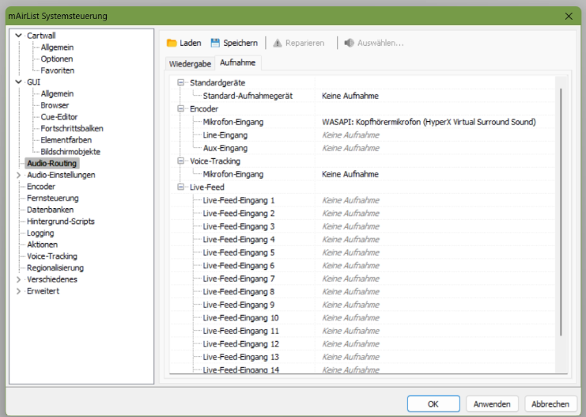Expand the Audio-Einstellungen tree node
586x417 pixels.
[18, 175]
